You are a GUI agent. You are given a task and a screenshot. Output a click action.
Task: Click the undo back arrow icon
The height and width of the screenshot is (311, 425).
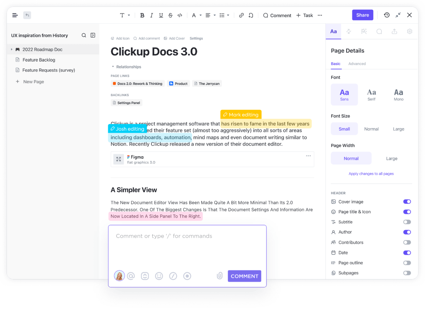click(x=27, y=15)
